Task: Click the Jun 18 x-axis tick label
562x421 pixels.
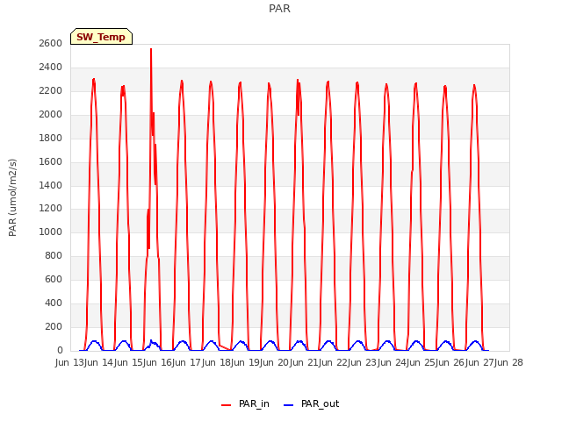Action: (217, 362)
